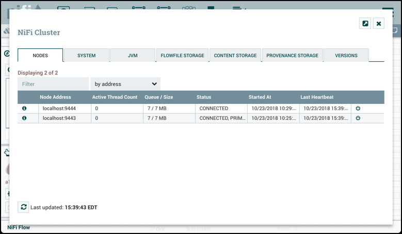Switch to the NODES tab
The width and height of the screenshot is (402, 234).
click(40, 56)
